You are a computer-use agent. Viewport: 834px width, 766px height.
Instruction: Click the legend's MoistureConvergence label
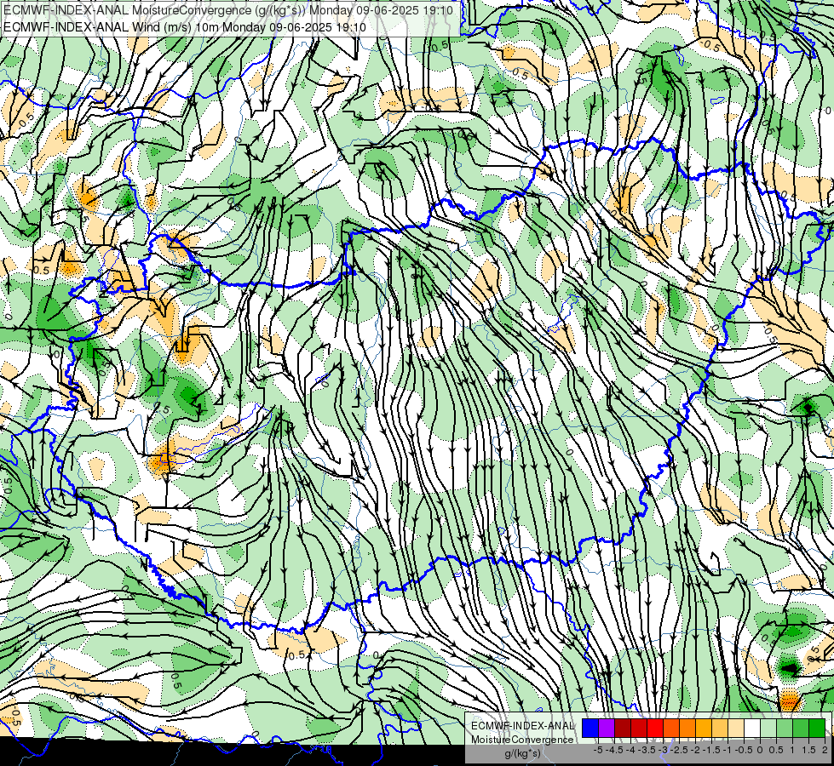[522, 740]
